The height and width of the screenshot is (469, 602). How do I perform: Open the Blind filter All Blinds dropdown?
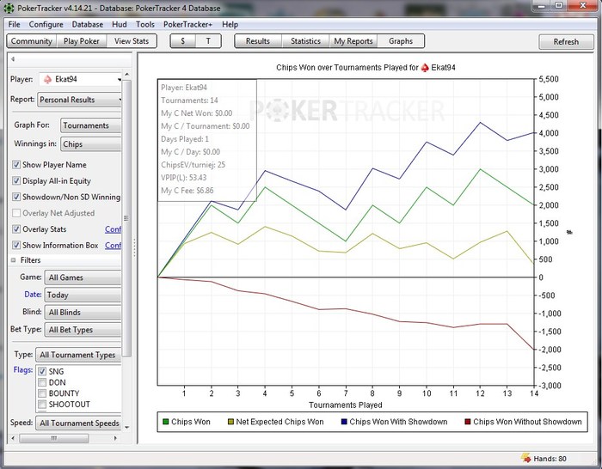[83, 312]
